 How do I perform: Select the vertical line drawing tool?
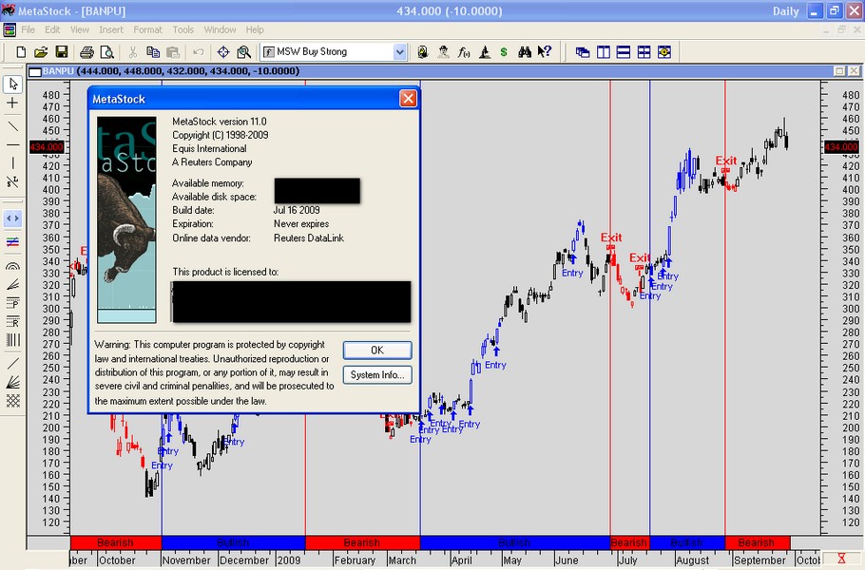(12, 162)
